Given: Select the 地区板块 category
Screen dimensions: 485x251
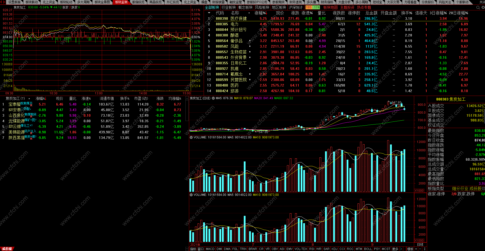Looking at the screenshot, I should pyautogui.click(x=279, y=8).
